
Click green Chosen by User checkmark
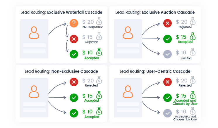pyautogui.click(x=167, y=97)
